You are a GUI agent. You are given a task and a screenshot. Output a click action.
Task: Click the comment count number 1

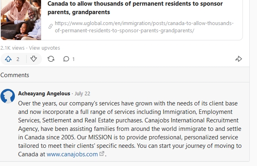coord(73,59)
